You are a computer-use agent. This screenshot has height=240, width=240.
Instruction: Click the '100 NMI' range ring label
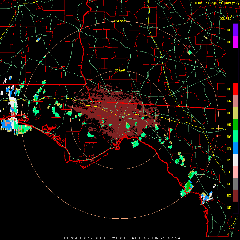pos(120,21)
